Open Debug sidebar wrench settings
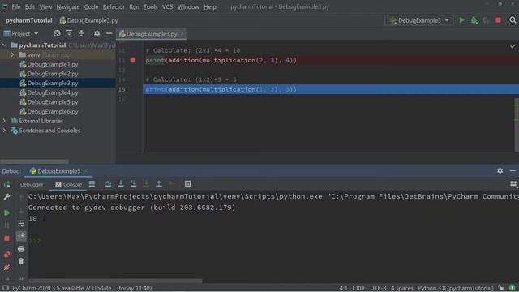519x292 pixels. coord(7,197)
